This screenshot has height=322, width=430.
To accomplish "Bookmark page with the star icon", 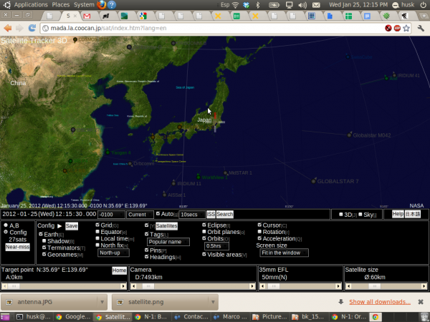I will 406,28.
